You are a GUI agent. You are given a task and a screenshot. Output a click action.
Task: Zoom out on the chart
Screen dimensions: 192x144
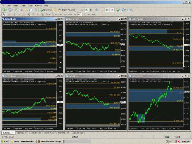[x=101, y=10]
